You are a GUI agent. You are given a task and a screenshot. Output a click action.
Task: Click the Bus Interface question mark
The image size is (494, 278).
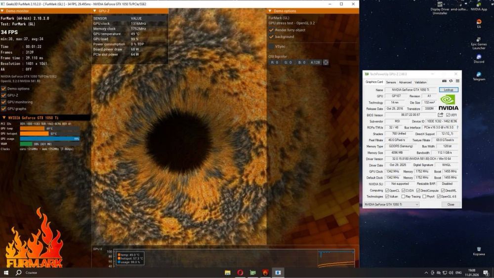(x=457, y=127)
